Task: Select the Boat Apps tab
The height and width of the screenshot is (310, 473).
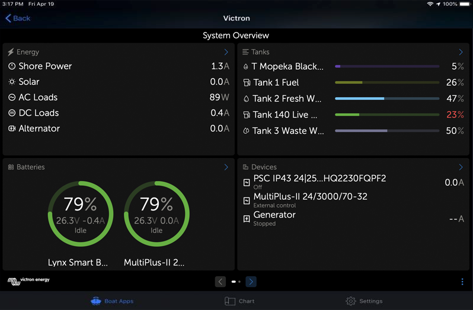Action: pyautogui.click(x=112, y=301)
